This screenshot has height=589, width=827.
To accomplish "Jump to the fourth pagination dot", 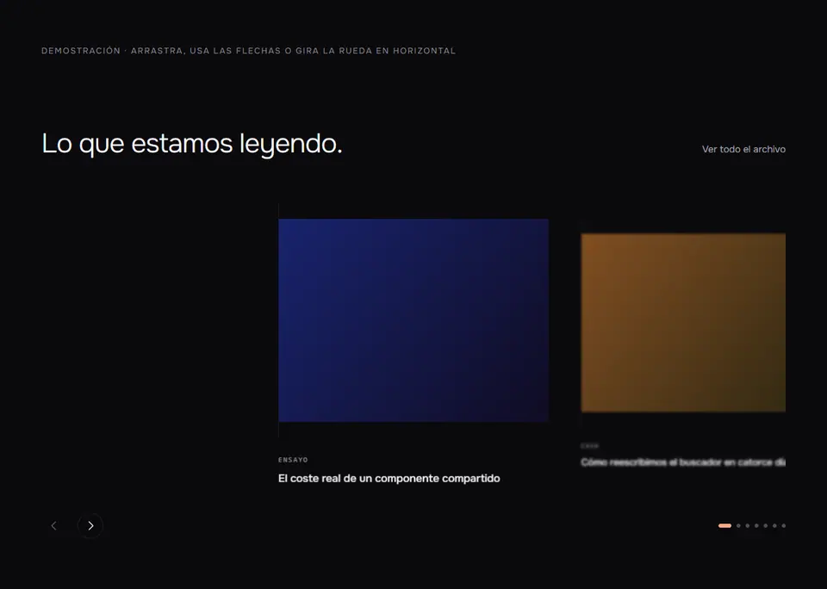I will (x=756, y=526).
